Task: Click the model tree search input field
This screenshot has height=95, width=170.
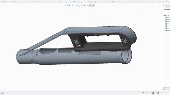Action: pos(166,12)
